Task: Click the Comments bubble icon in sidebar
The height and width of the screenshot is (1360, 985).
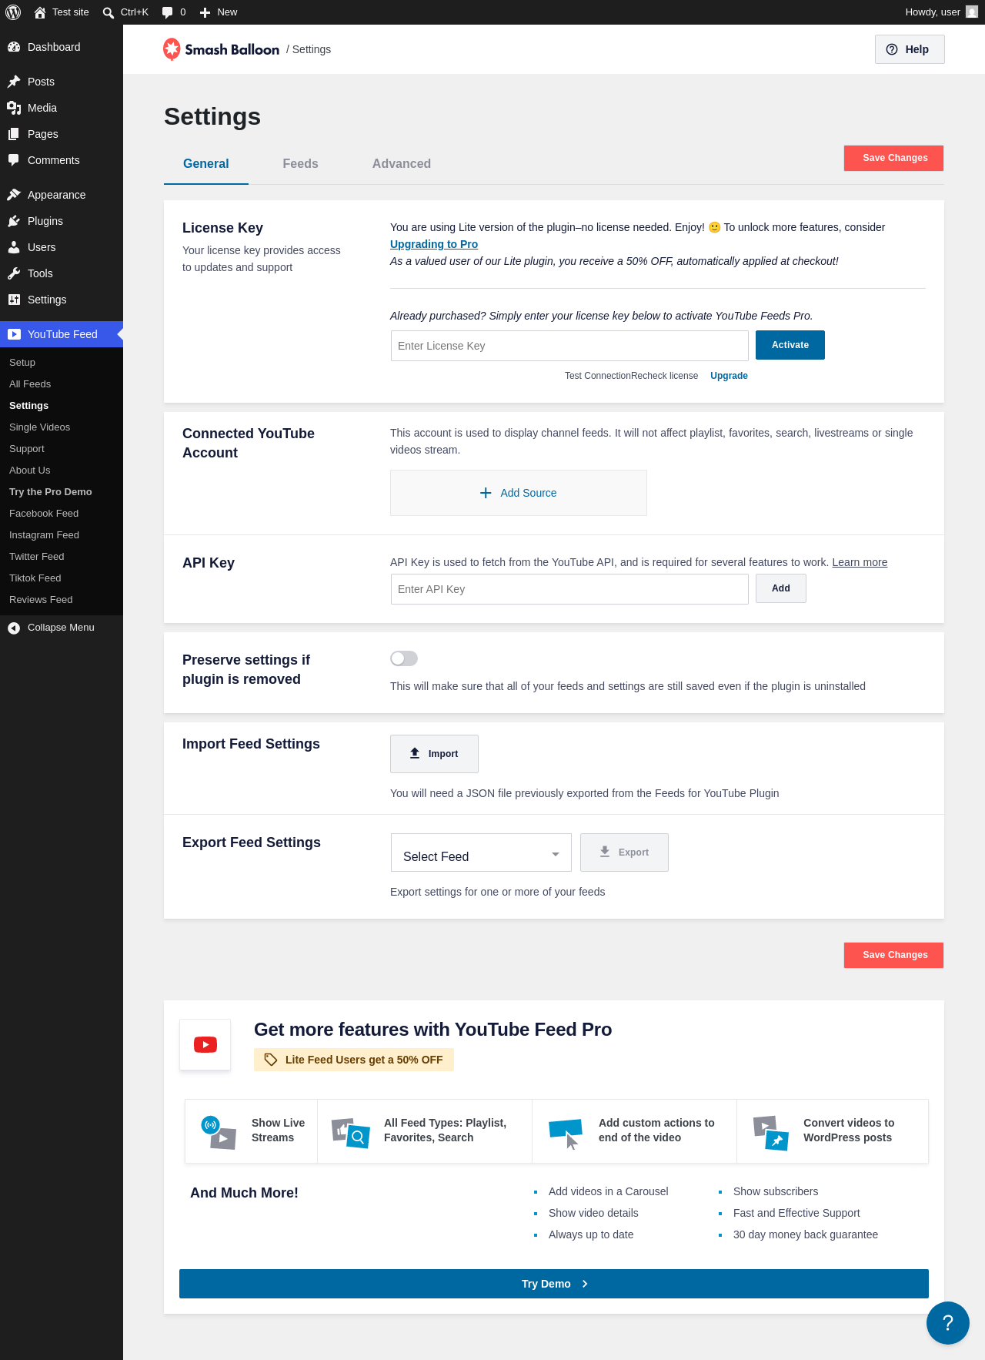Action: [x=14, y=160]
